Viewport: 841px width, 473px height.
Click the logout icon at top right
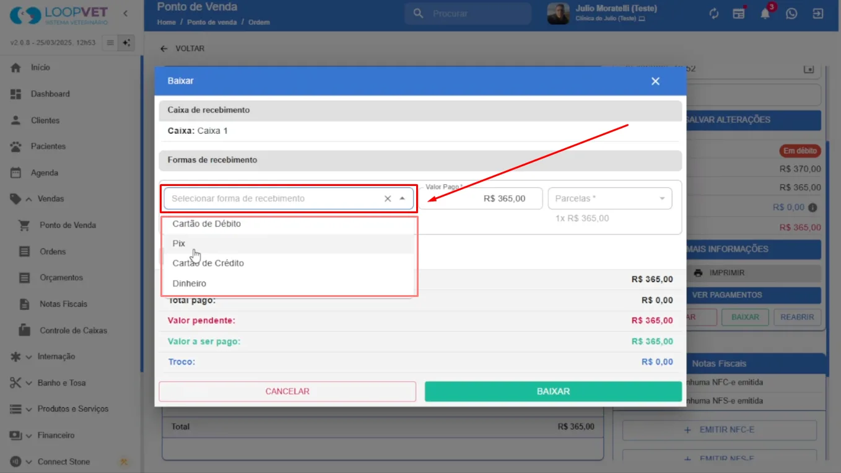pos(818,13)
